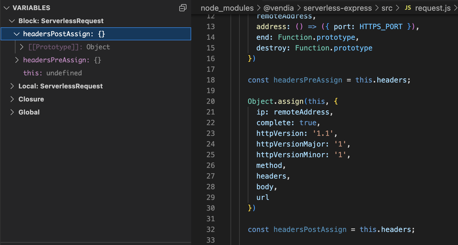The image size is (458, 245).
Task: Click 'headersPreAssign' in the line 18 code
Action: click(x=308, y=80)
